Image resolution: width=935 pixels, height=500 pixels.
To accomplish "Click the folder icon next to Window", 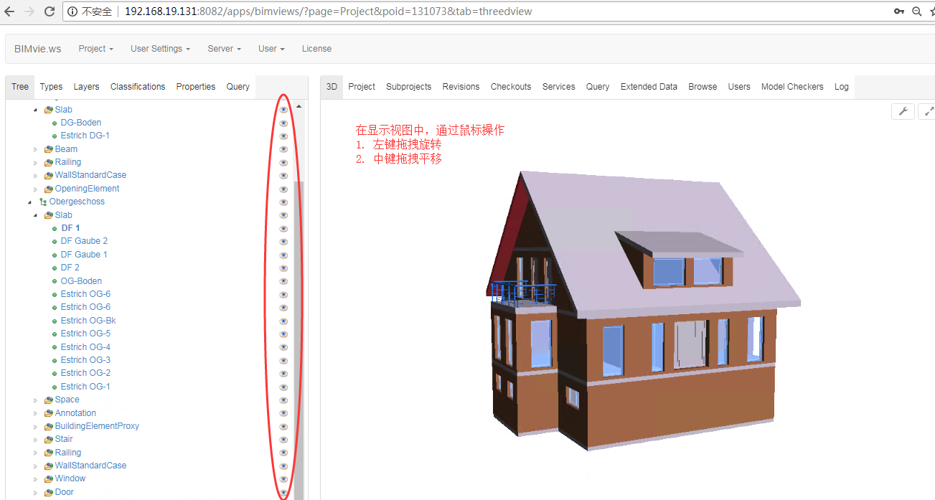I will coord(47,478).
